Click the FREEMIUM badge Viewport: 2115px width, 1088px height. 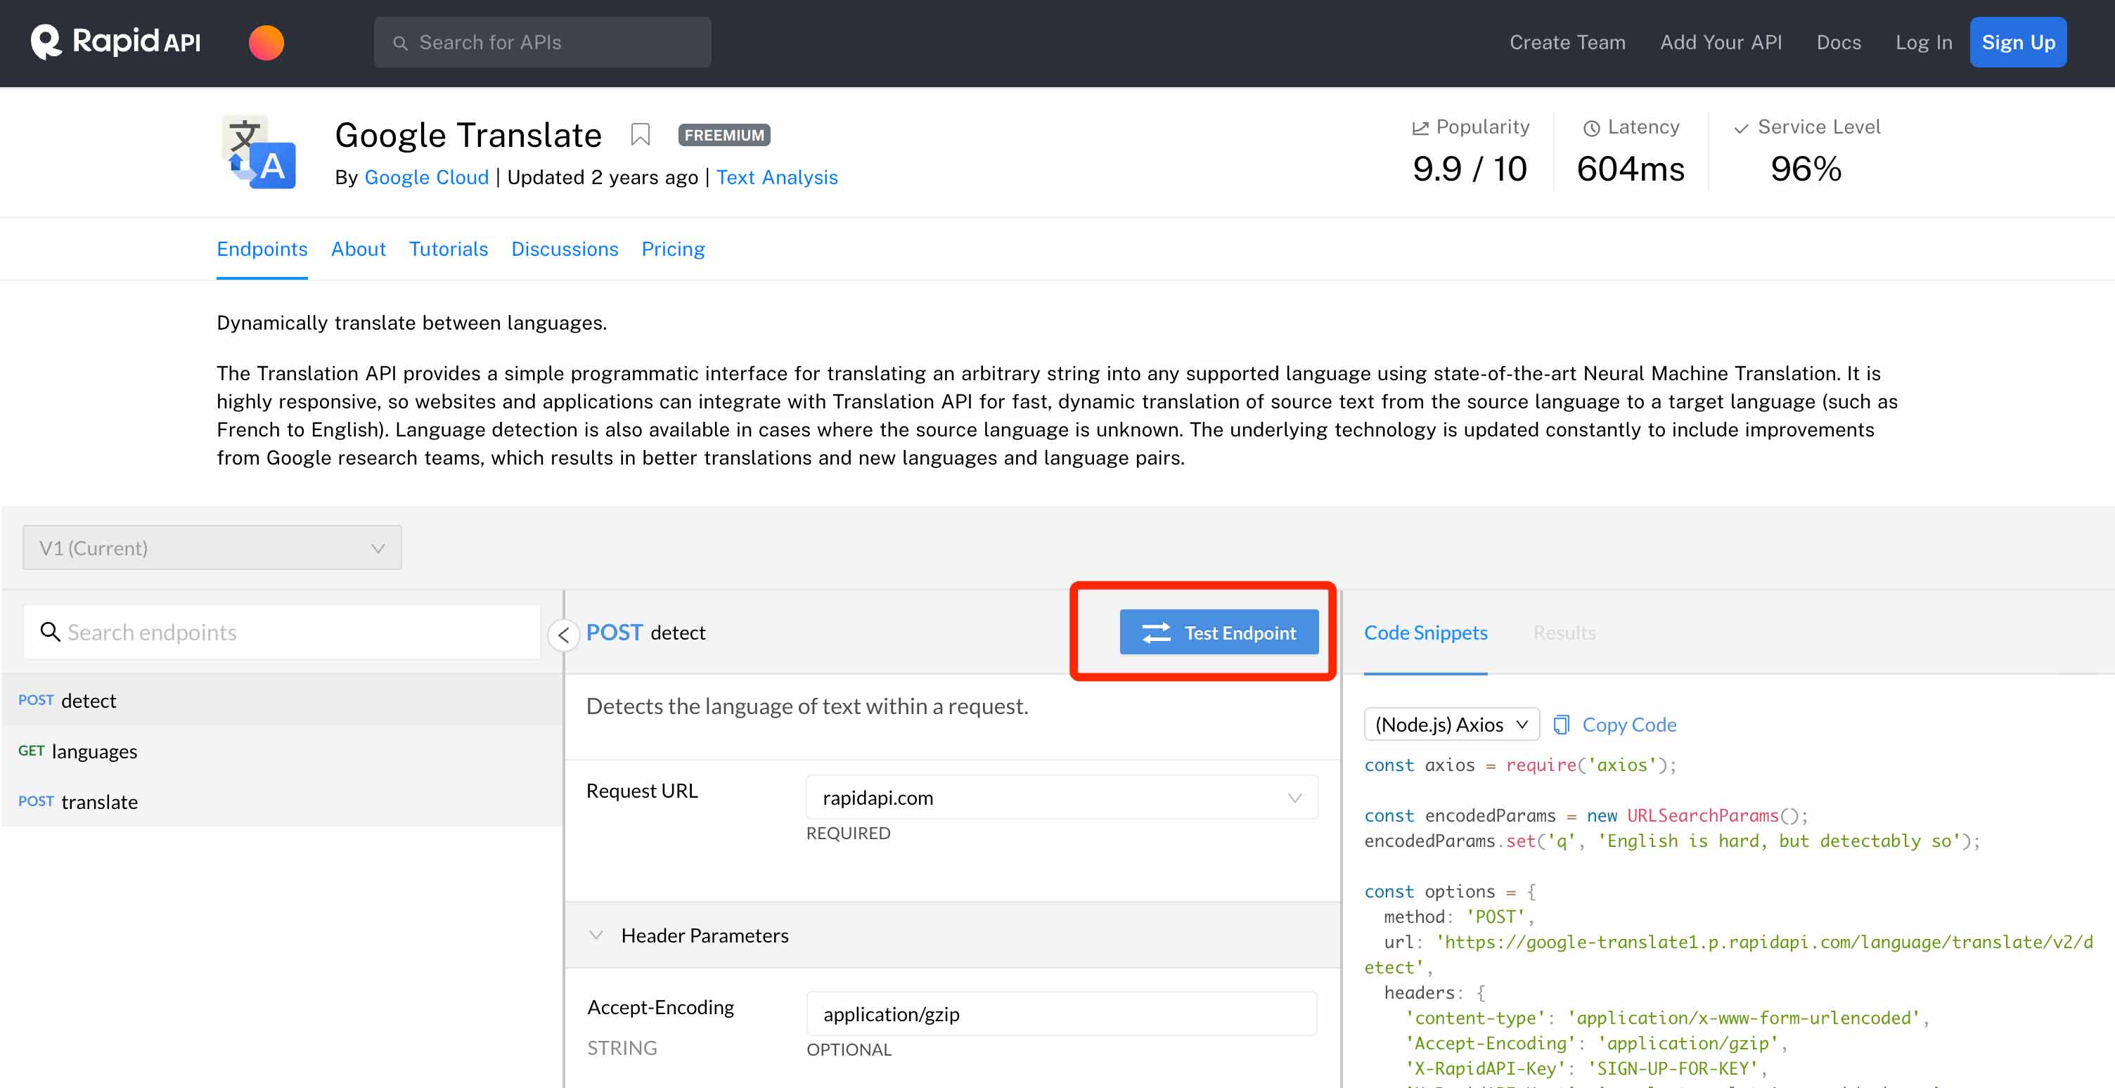[724, 136]
